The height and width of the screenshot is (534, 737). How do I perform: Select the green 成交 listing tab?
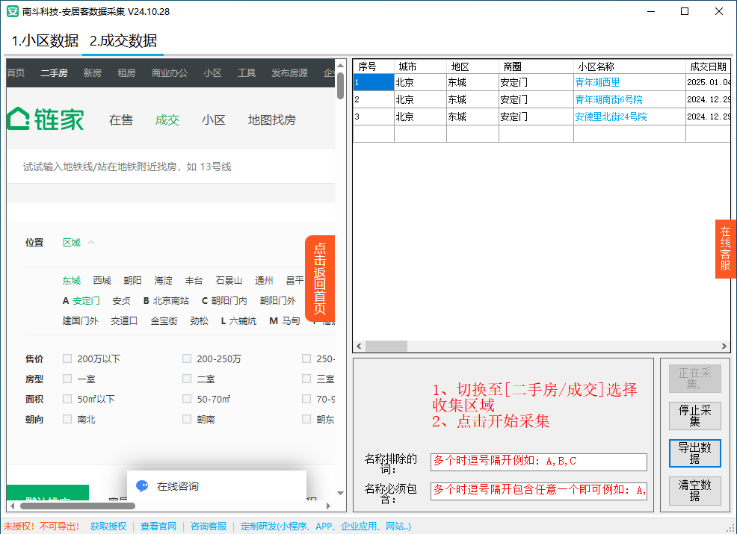[x=167, y=120]
